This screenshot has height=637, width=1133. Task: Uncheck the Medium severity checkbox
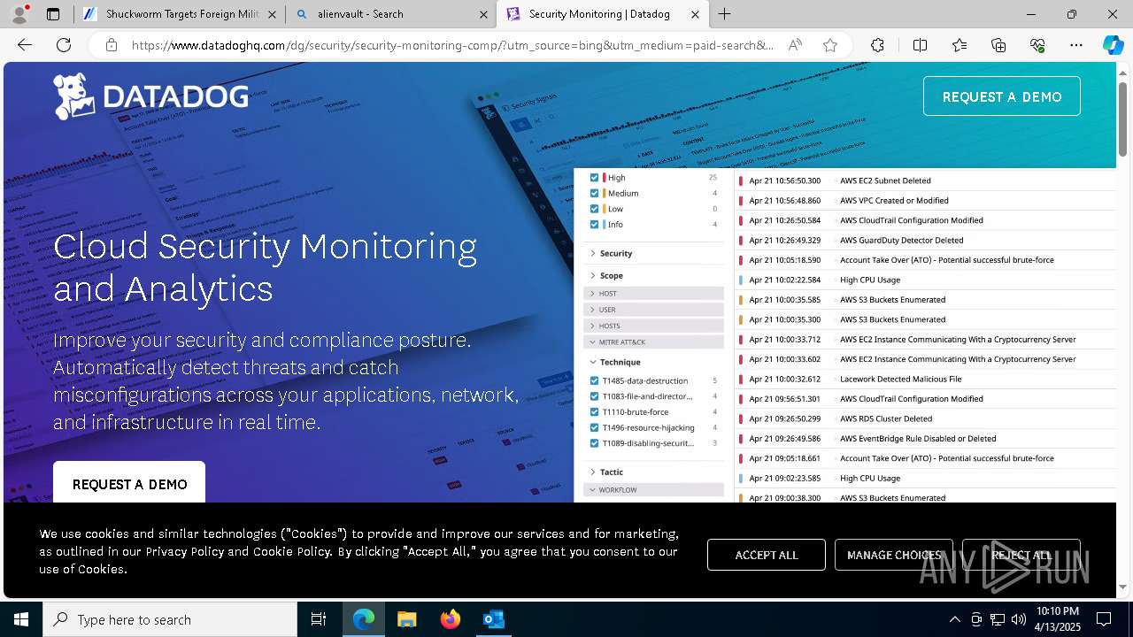tap(594, 193)
